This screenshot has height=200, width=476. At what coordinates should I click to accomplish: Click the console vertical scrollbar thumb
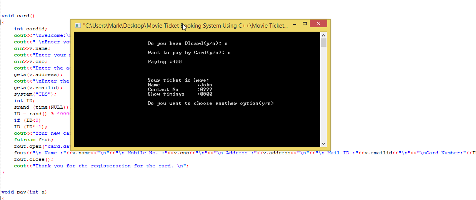tap(323, 42)
